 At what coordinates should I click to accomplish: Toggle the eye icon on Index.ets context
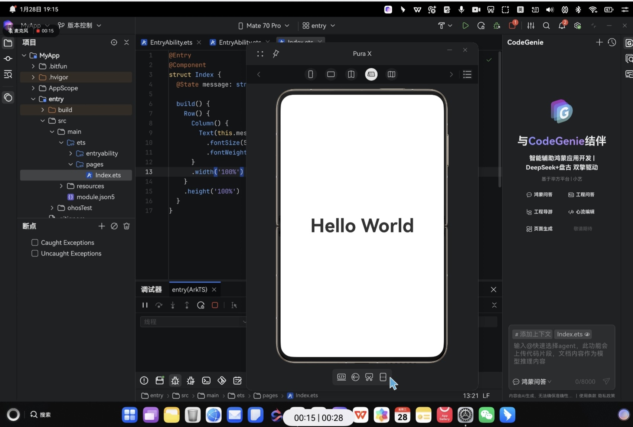tap(587, 334)
